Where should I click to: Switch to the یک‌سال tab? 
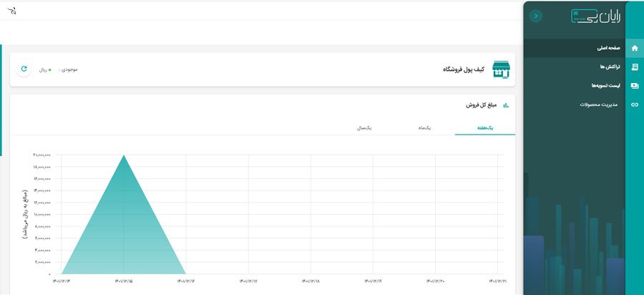[364, 127]
